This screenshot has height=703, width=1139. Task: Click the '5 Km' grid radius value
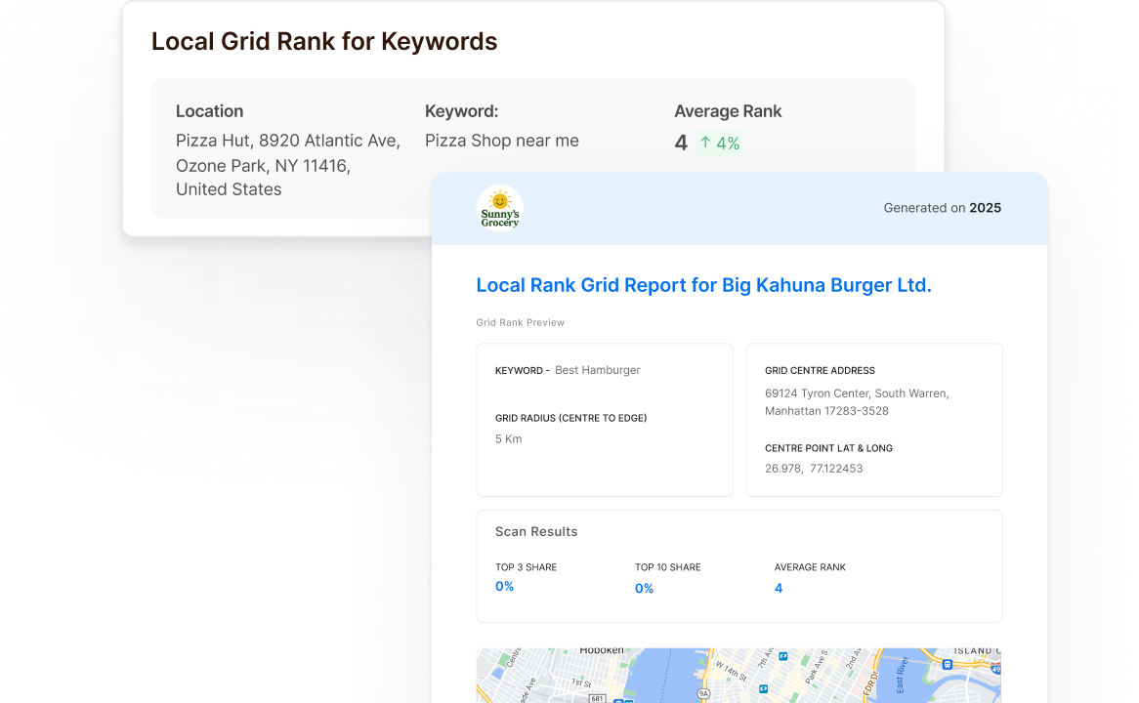[x=509, y=438]
